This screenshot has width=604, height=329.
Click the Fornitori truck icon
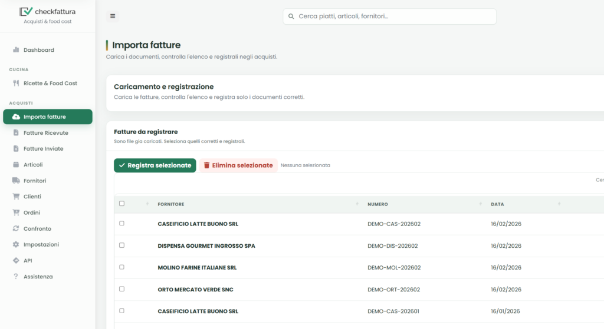[16, 181]
